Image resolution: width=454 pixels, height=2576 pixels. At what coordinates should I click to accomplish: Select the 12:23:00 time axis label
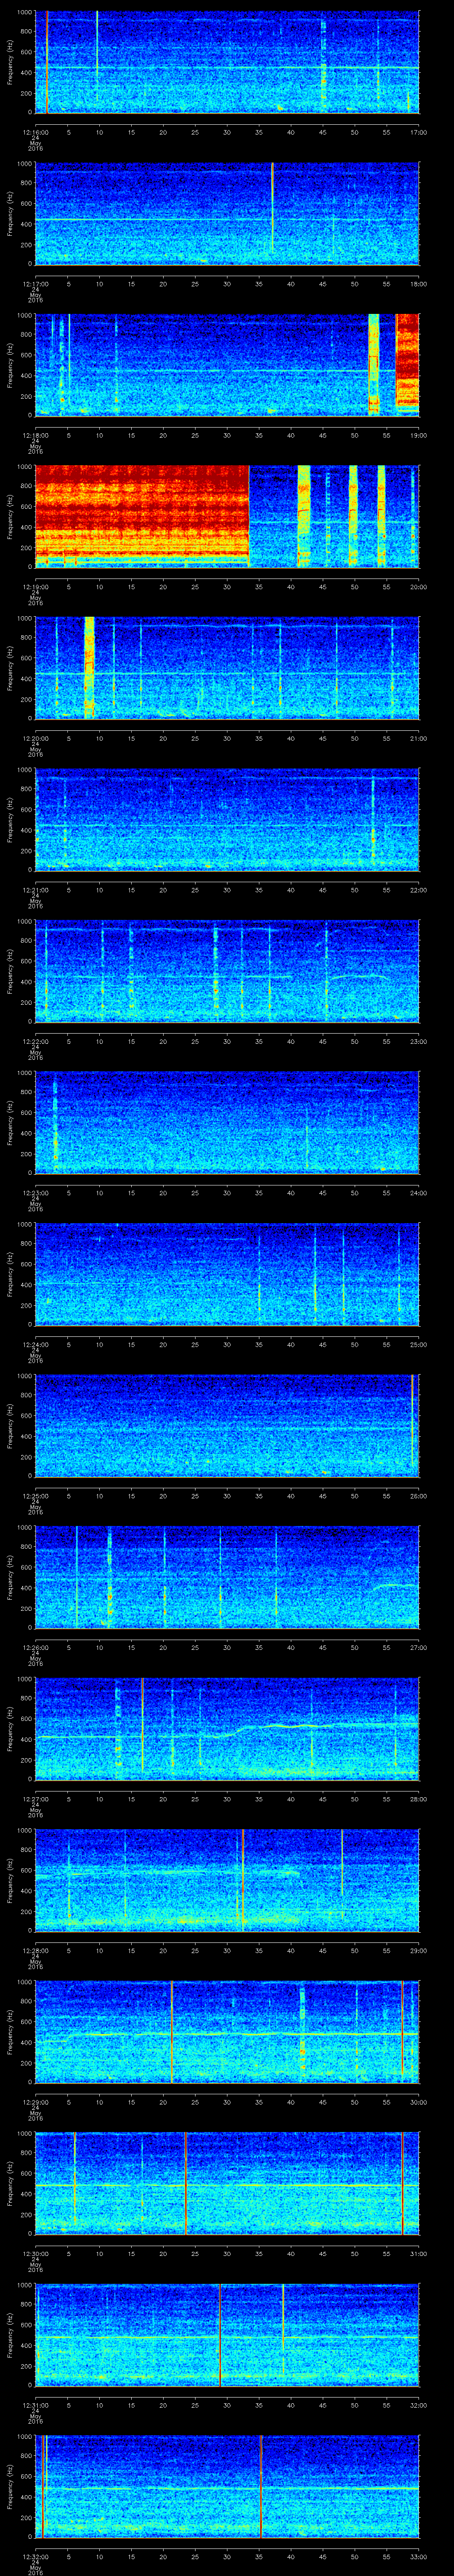[x=36, y=1193]
